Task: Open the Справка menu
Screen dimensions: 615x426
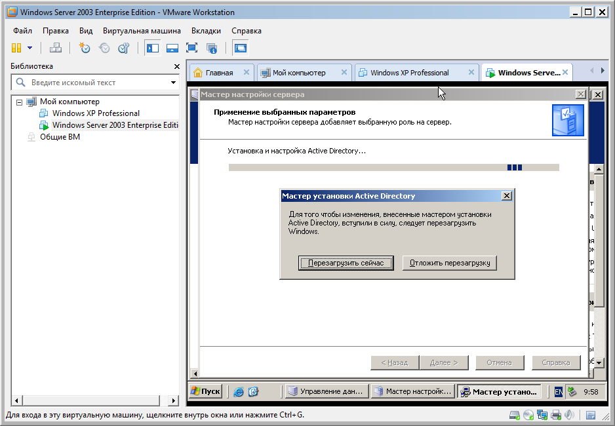Action: 247,31
